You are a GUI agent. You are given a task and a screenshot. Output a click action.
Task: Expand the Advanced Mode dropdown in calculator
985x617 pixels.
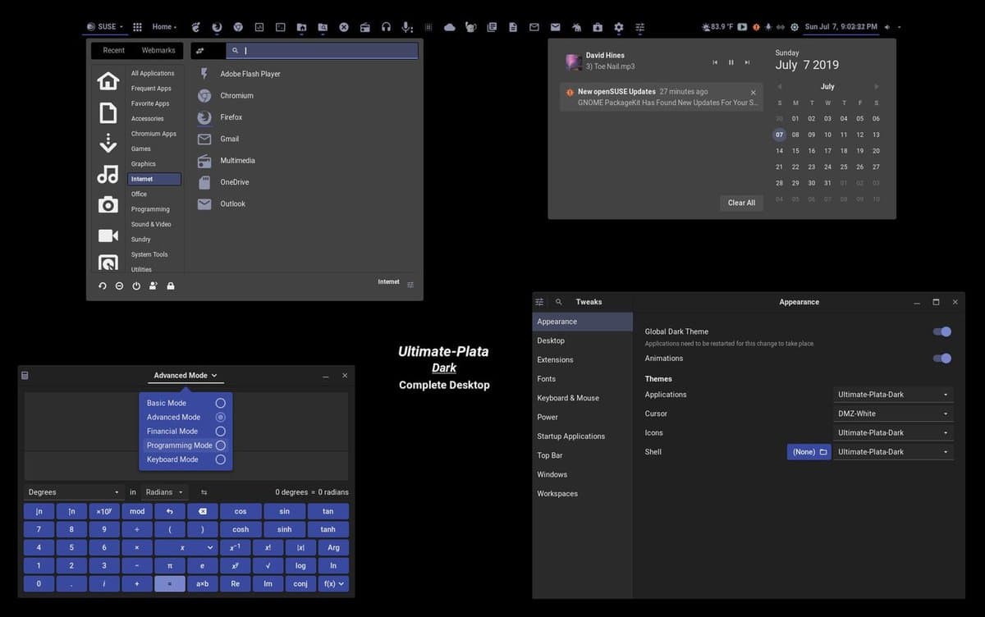point(186,376)
